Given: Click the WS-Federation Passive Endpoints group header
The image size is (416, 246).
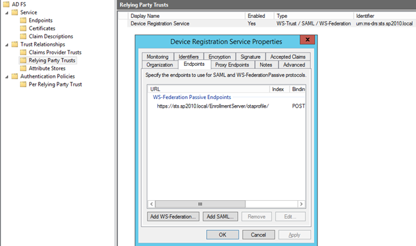Looking at the screenshot, I should [192, 97].
